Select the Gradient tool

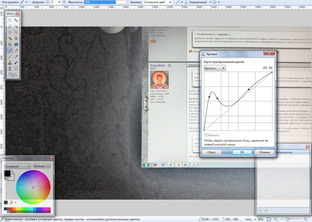coord(16,44)
